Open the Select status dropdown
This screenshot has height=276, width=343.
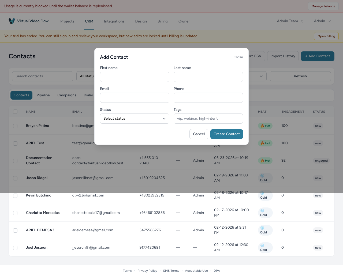click(x=135, y=119)
